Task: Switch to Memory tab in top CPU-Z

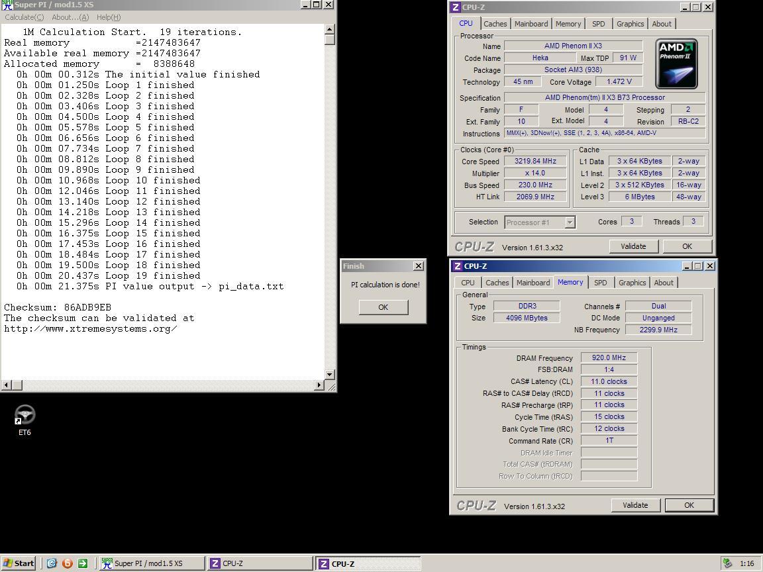Action: (x=568, y=24)
